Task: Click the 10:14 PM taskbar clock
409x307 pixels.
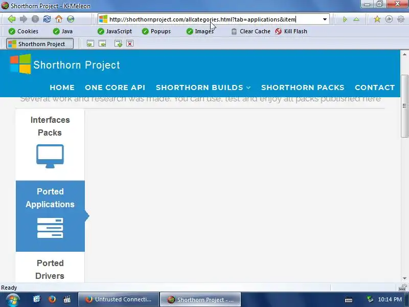Action: coord(390,299)
